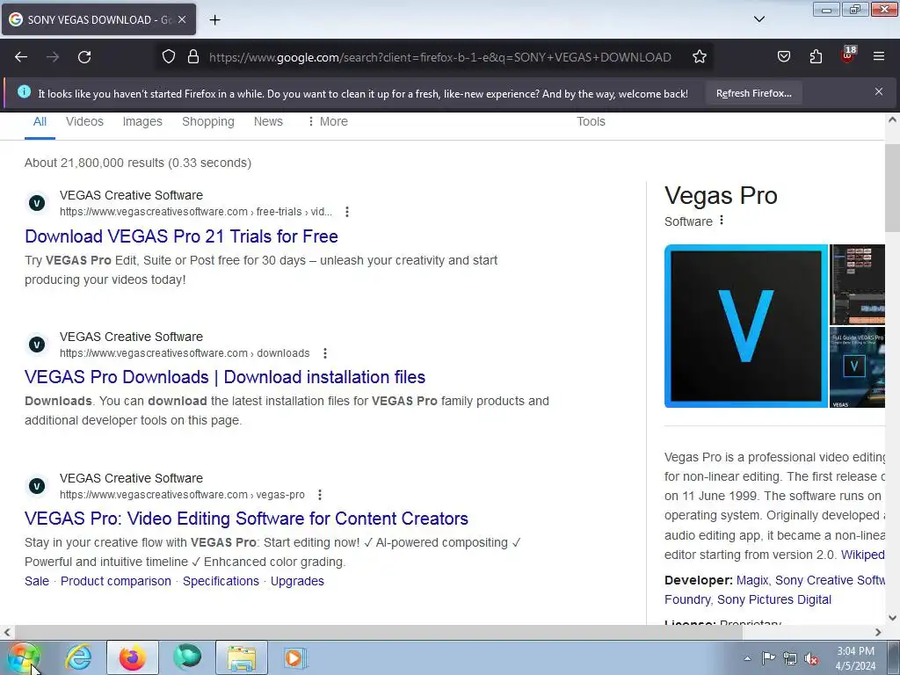Open the Windows Start menu
The height and width of the screenshot is (675, 900).
(x=24, y=657)
